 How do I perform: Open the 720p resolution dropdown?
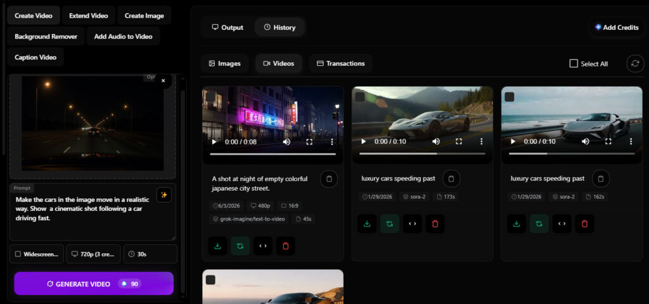click(94, 254)
